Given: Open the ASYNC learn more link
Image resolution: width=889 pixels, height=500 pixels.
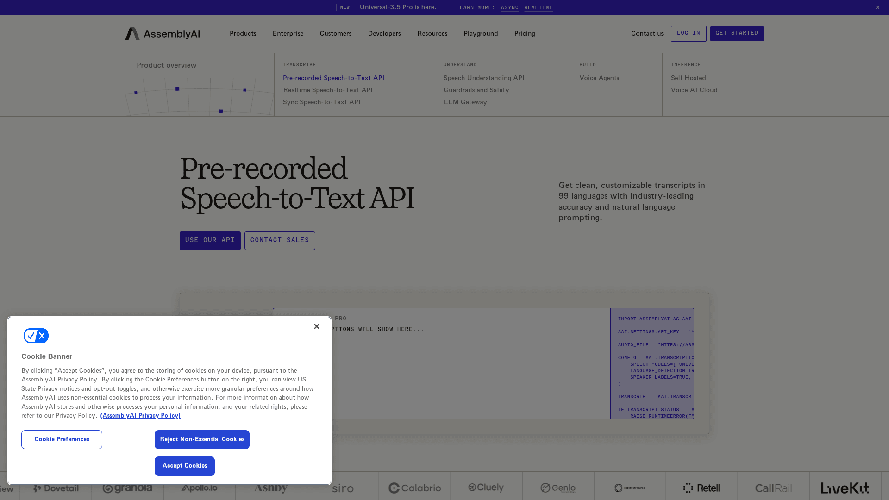Looking at the screenshot, I should pyautogui.click(x=510, y=8).
